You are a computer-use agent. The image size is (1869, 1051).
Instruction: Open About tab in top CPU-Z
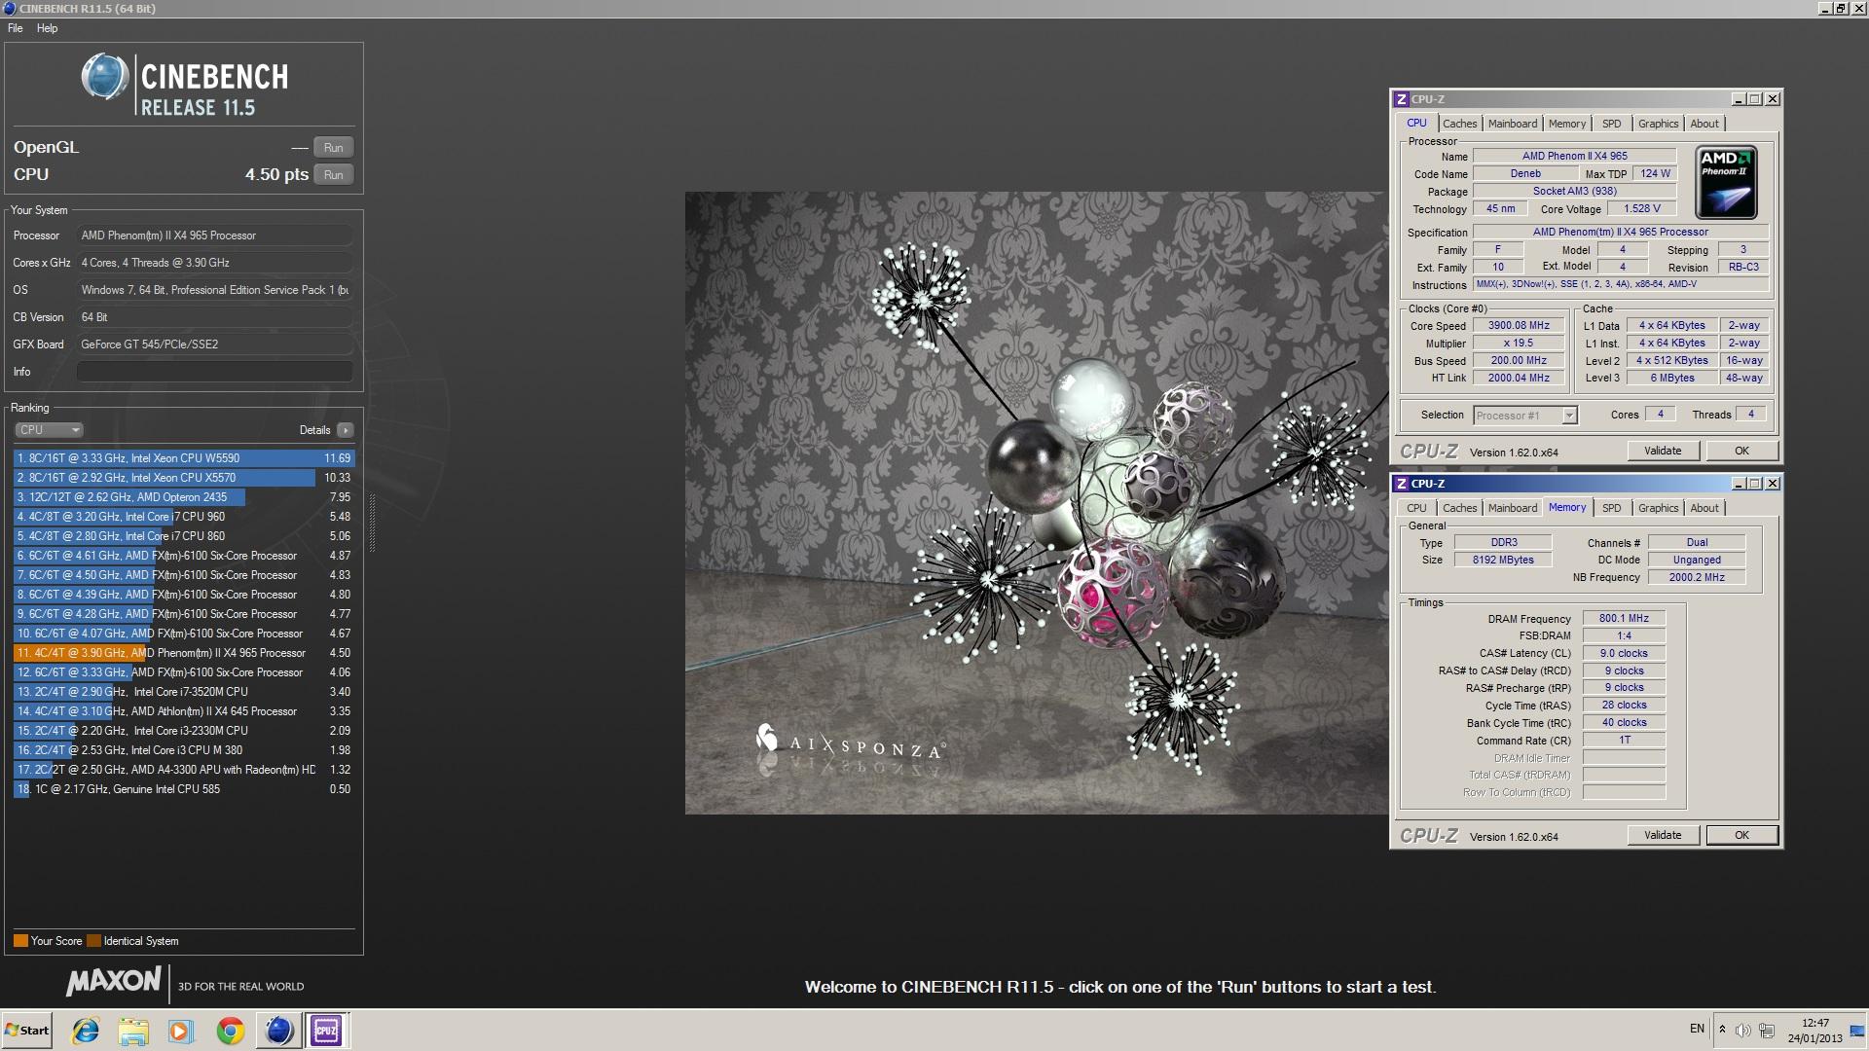[1704, 124]
